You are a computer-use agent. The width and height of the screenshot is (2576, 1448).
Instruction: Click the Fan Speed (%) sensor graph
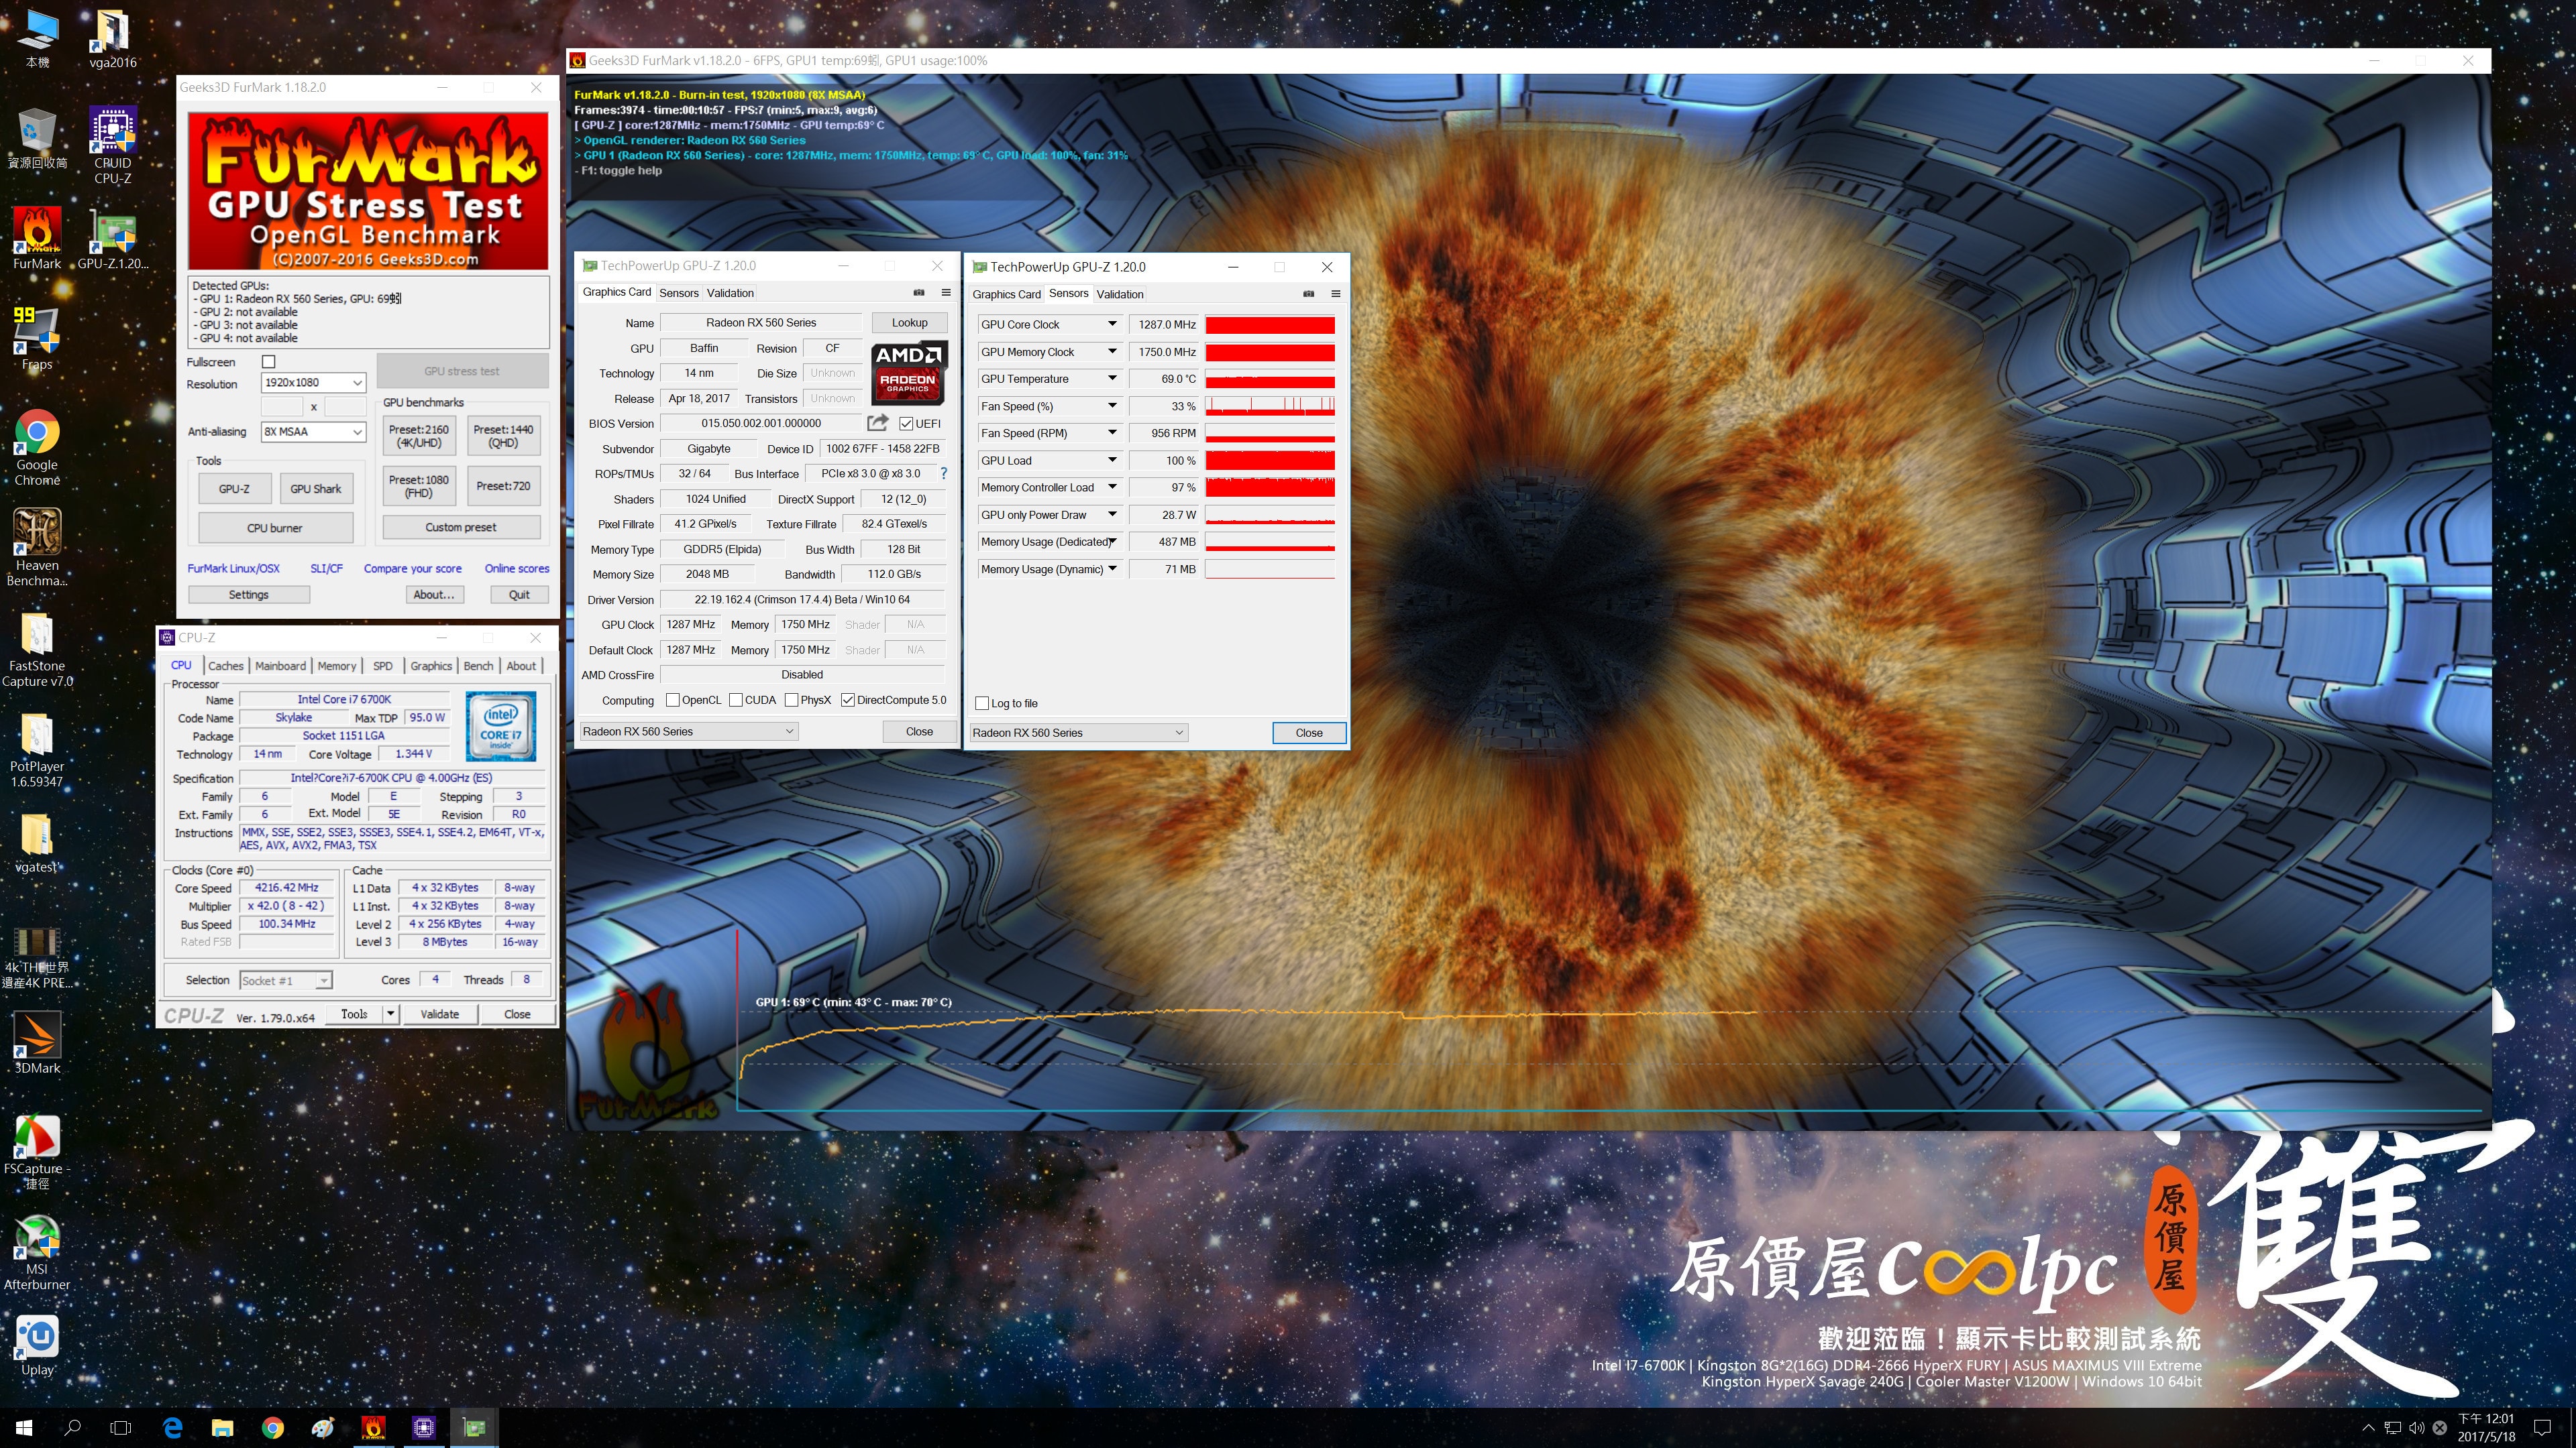point(1269,407)
